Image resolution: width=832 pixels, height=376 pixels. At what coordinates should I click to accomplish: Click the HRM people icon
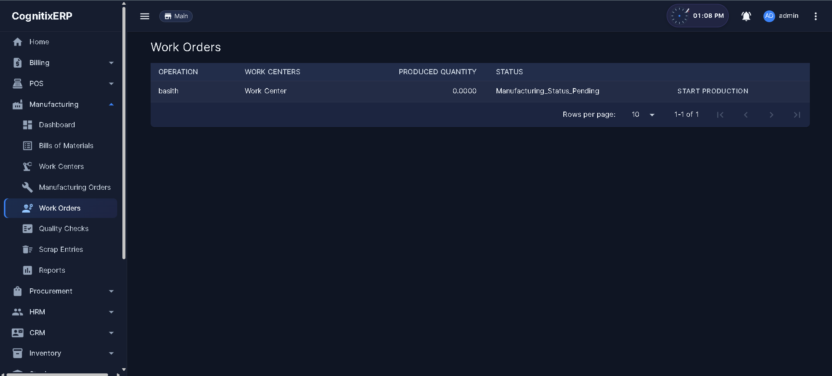click(x=17, y=312)
